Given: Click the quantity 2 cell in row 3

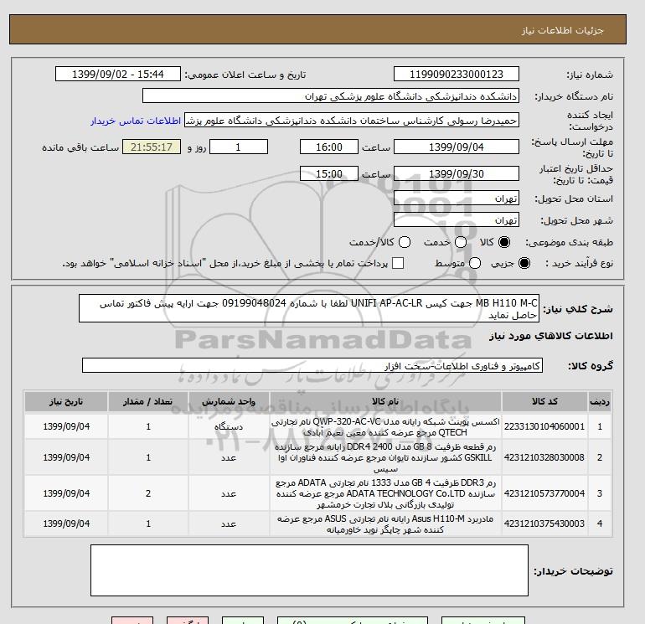Looking at the screenshot, I should (x=148, y=493).
